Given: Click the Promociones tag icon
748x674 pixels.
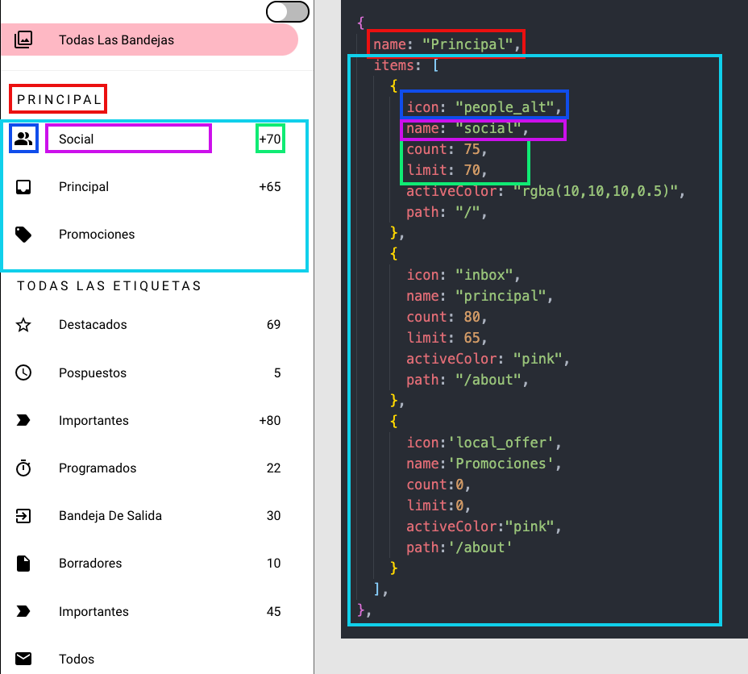Looking at the screenshot, I should (23, 234).
